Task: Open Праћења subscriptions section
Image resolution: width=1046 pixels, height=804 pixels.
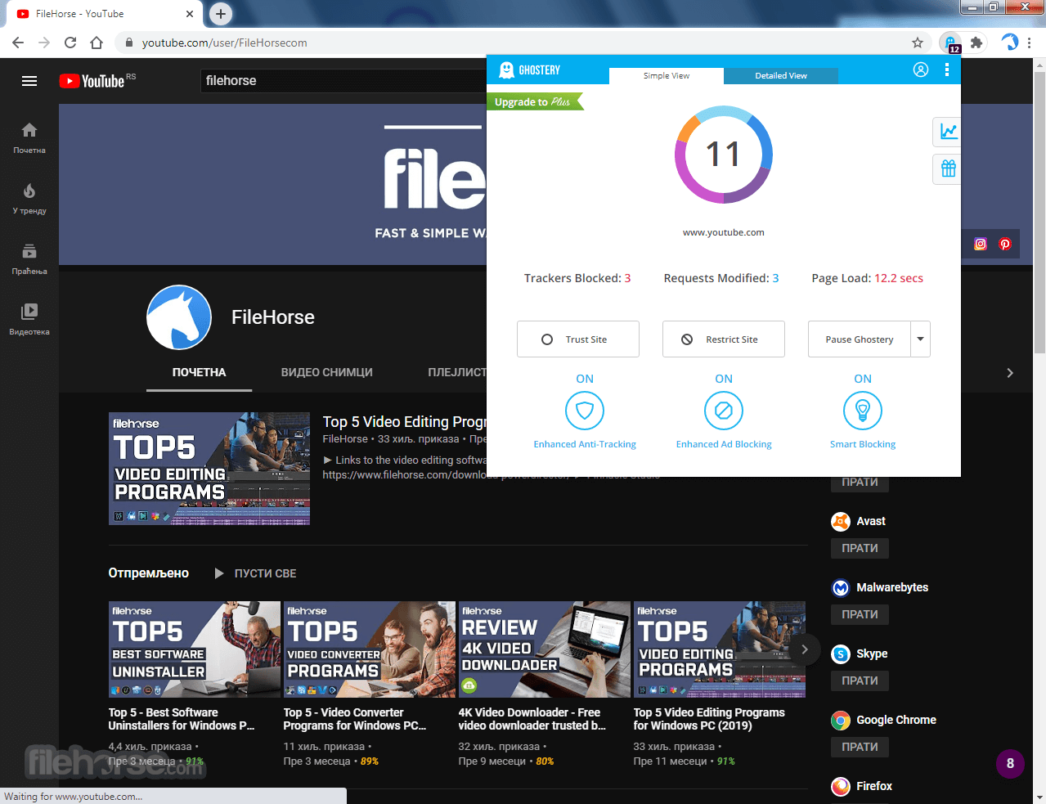Action: [29, 258]
